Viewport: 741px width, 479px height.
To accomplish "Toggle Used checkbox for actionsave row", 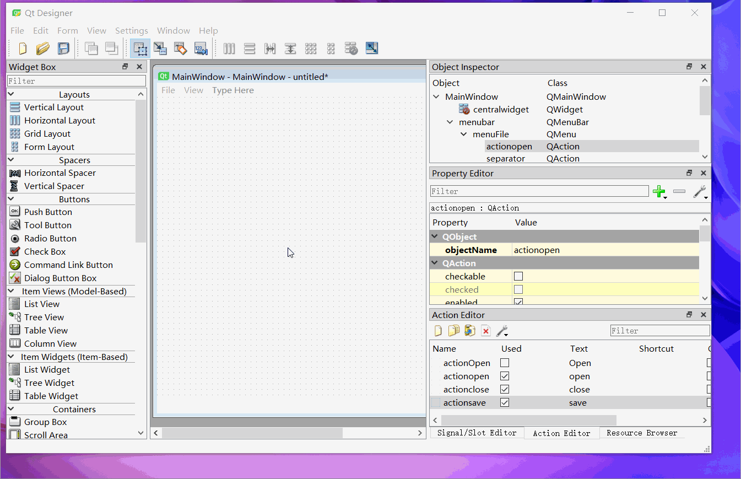I will [x=505, y=402].
